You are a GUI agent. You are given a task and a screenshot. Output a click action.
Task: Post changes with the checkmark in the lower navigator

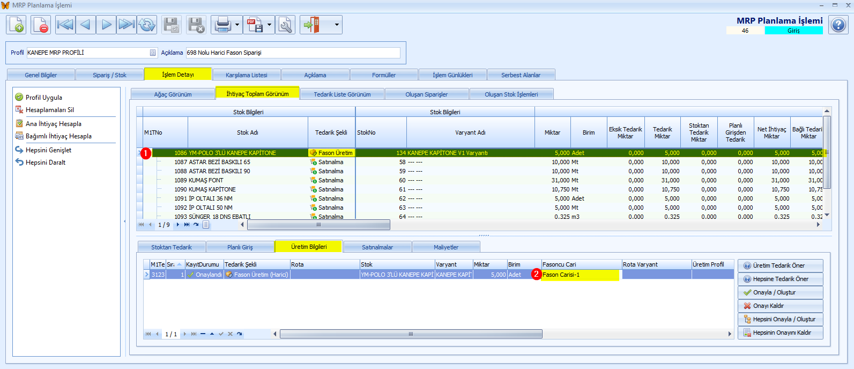(x=221, y=334)
